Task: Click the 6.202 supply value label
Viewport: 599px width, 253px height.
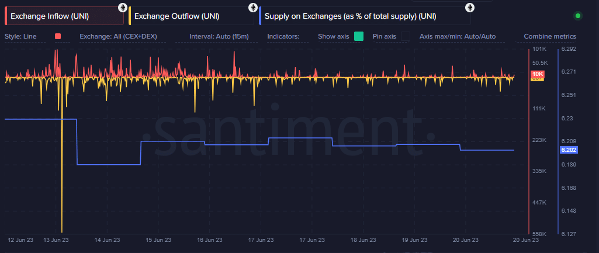Action: pyautogui.click(x=569, y=150)
